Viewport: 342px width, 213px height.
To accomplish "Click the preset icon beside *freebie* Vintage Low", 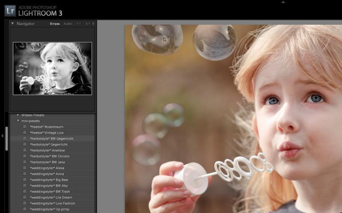I will coord(24,133).
